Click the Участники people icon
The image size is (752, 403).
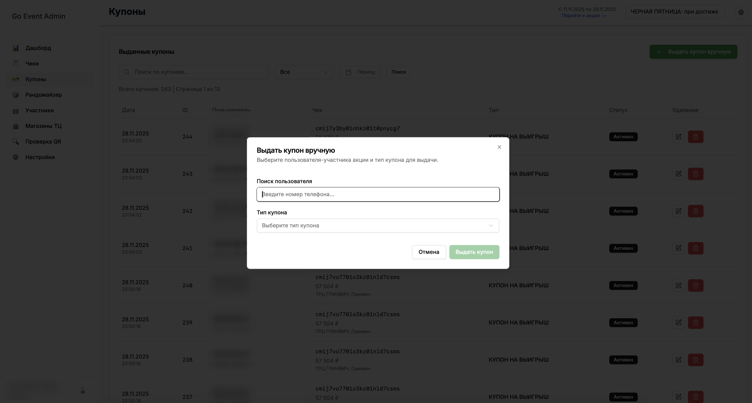[16, 110]
